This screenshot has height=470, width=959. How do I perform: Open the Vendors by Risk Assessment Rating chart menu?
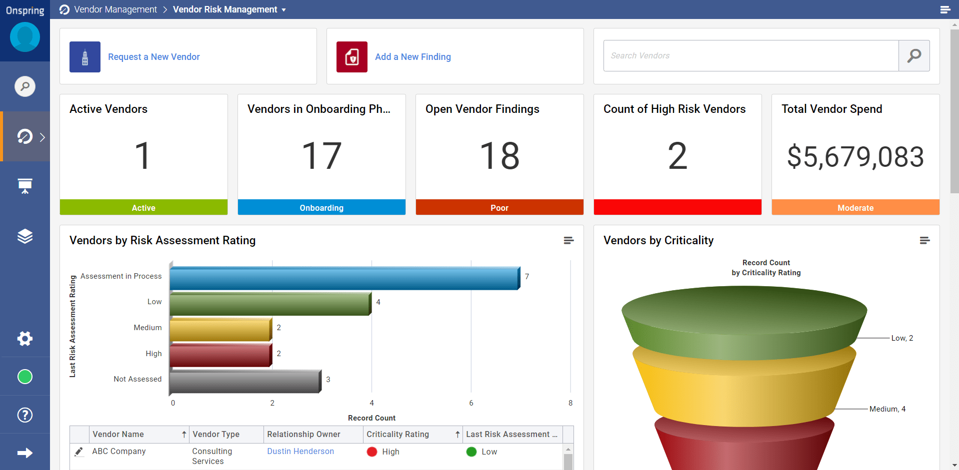(x=568, y=240)
